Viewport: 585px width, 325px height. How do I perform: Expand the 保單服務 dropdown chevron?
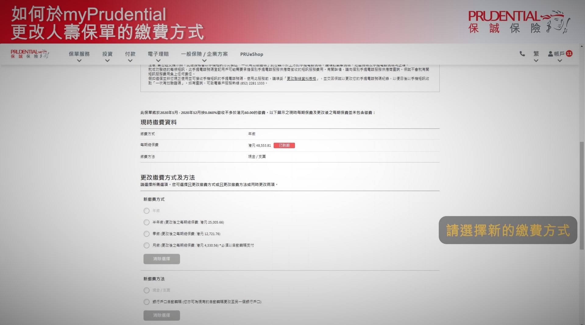(79, 61)
